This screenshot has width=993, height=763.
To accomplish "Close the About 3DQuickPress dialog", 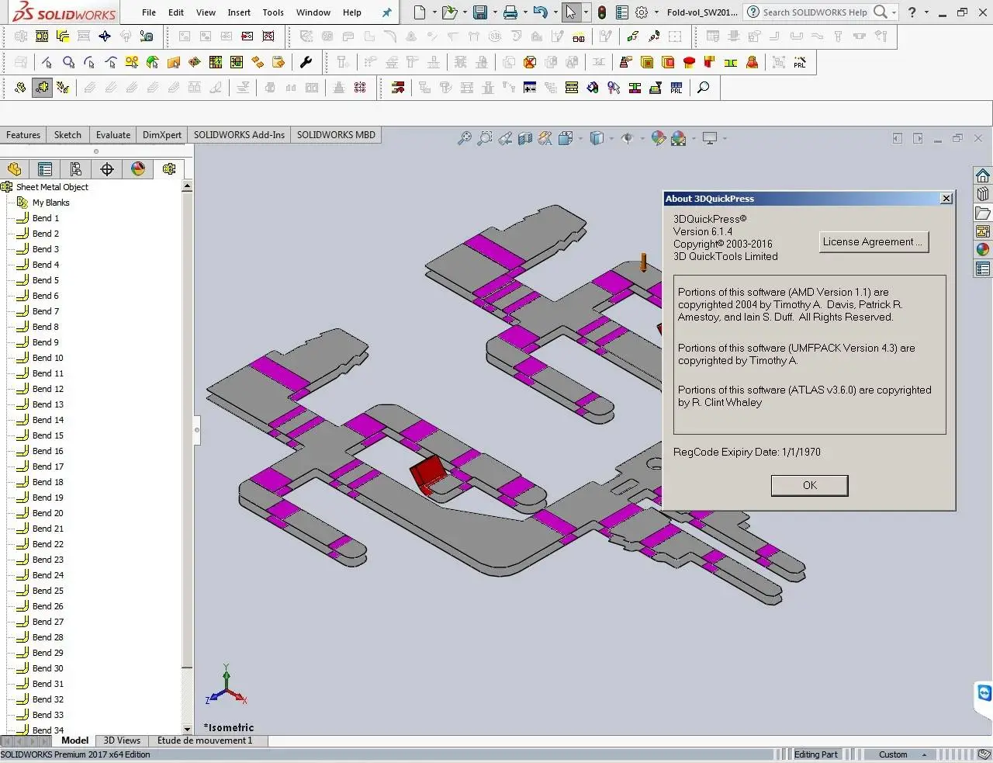I will 946,199.
